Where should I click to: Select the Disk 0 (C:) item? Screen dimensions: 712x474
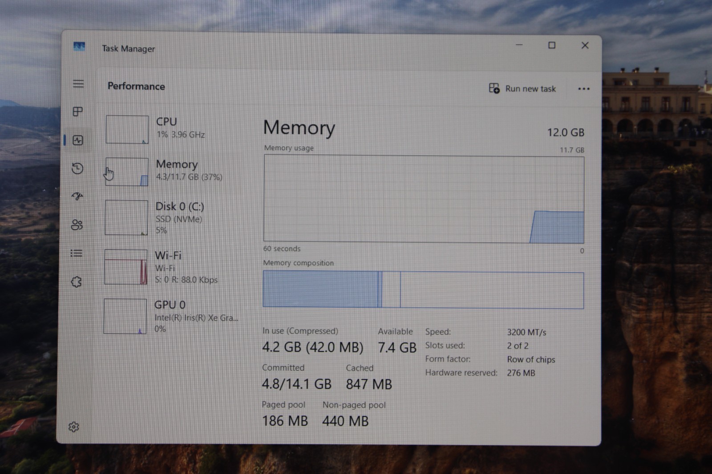(x=174, y=217)
